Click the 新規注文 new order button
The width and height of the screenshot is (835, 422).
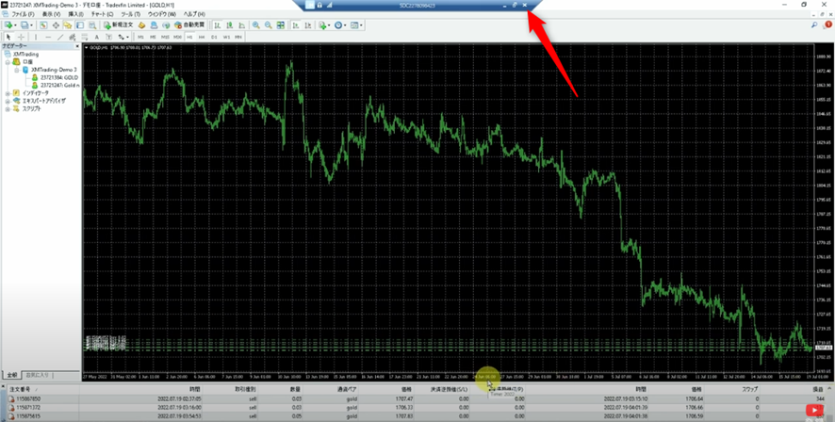119,25
